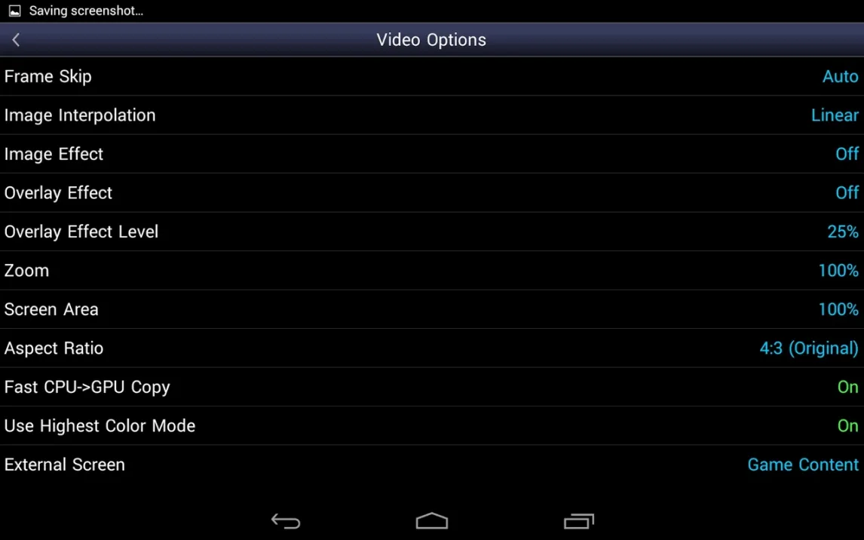Select the External Screen row
The width and height of the screenshot is (864, 540).
[x=432, y=465]
